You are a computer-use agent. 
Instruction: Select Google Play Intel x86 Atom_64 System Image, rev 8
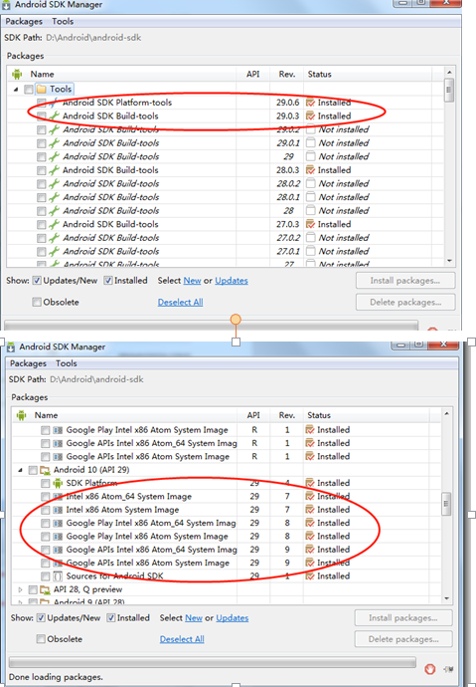tap(151, 523)
